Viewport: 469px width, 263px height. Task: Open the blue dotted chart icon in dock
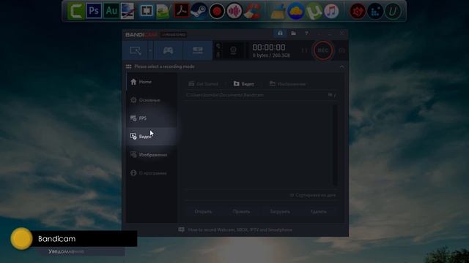[375, 12]
